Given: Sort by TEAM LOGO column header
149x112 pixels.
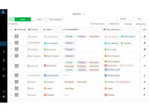Looking at the screenshot, I should [21, 30].
